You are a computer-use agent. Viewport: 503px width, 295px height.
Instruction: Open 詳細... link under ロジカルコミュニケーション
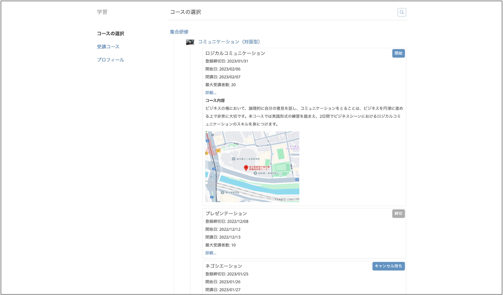click(x=211, y=93)
